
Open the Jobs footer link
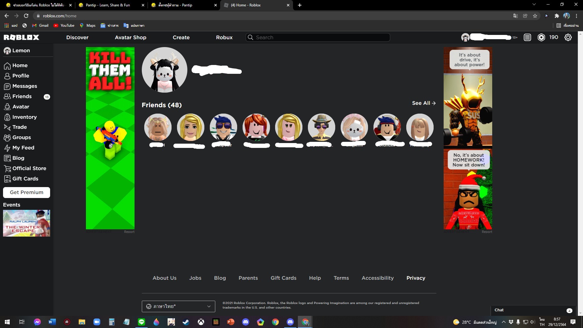195,278
